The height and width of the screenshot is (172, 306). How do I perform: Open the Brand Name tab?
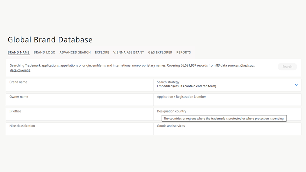coord(18,52)
